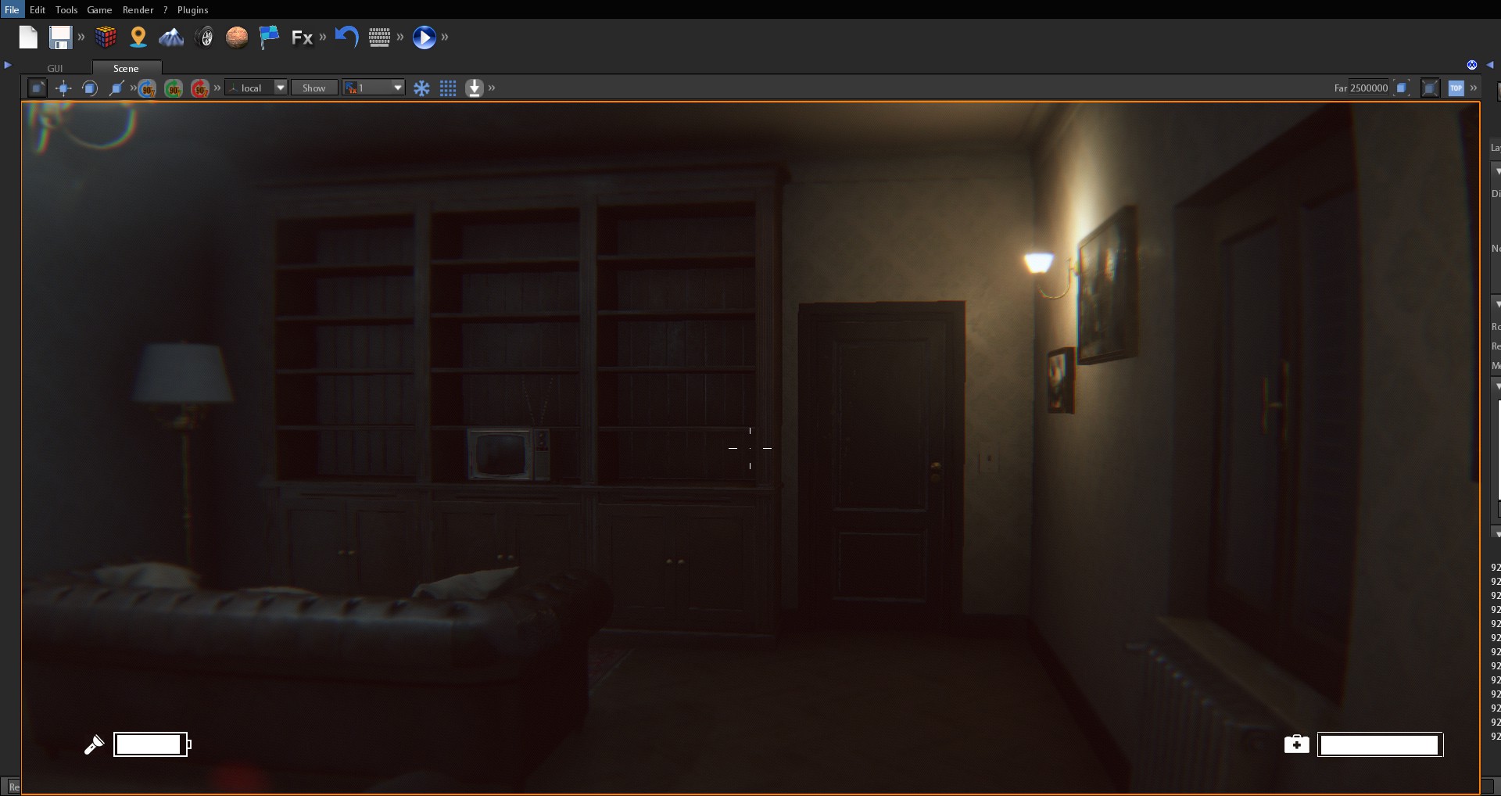Image resolution: width=1501 pixels, height=796 pixels.
Task: Click the Show button
Action: click(x=314, y=88)
